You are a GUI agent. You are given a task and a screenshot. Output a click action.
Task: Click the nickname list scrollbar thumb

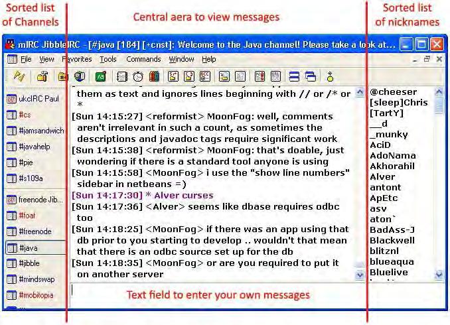[x=439, y=105]
